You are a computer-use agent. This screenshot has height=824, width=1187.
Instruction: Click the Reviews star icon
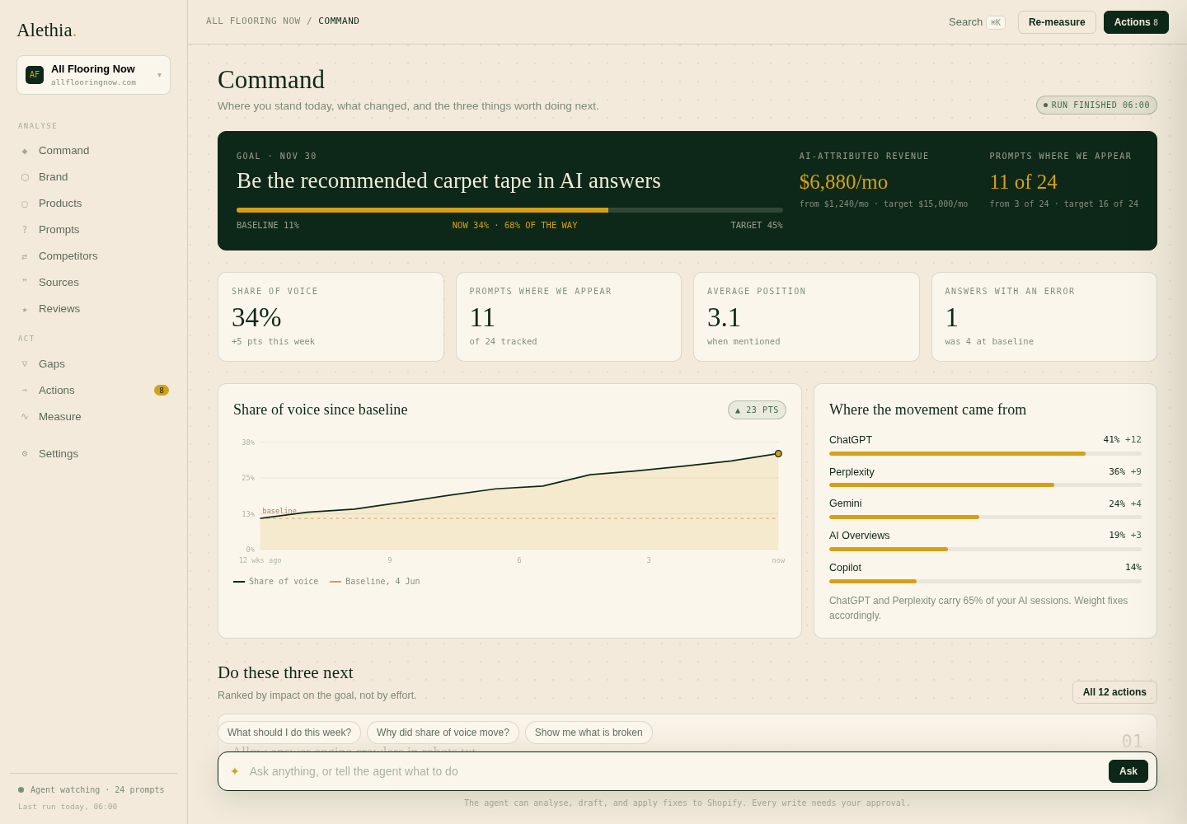(x=25, y=309)
